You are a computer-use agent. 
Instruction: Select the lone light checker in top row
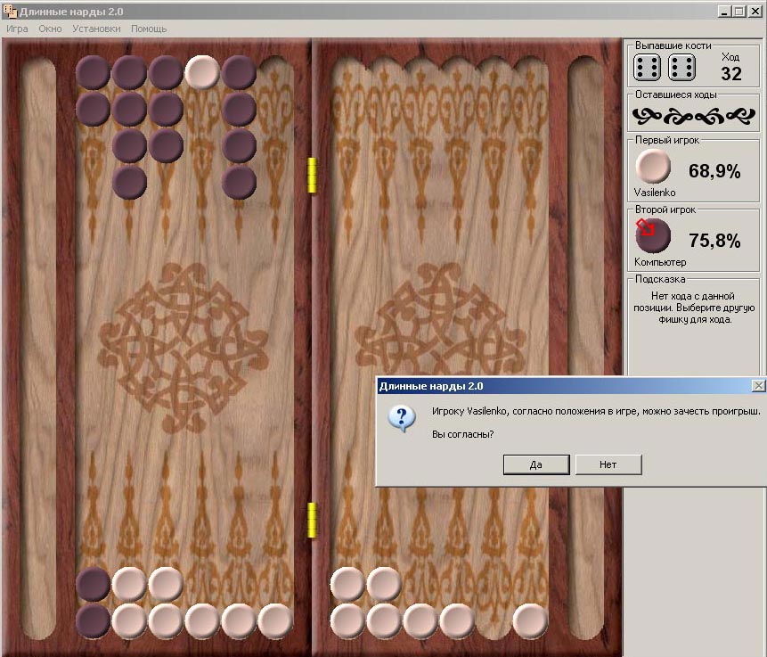tap(202, 72)
